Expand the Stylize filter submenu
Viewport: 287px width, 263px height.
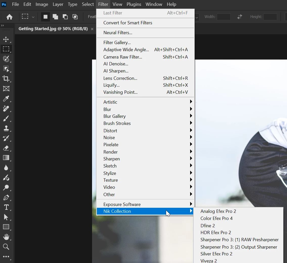click(145, 173)
